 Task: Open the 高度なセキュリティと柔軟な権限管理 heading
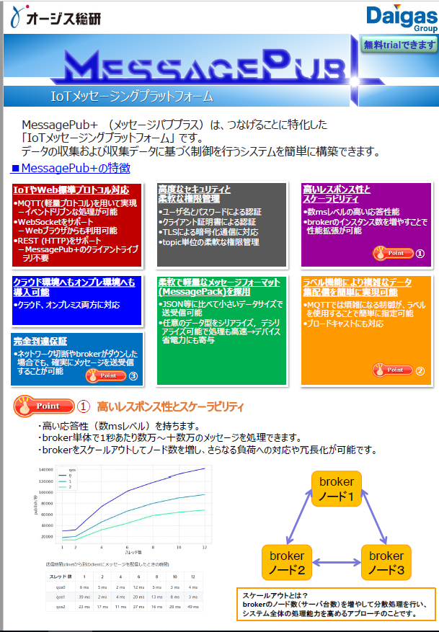(195, 194)
